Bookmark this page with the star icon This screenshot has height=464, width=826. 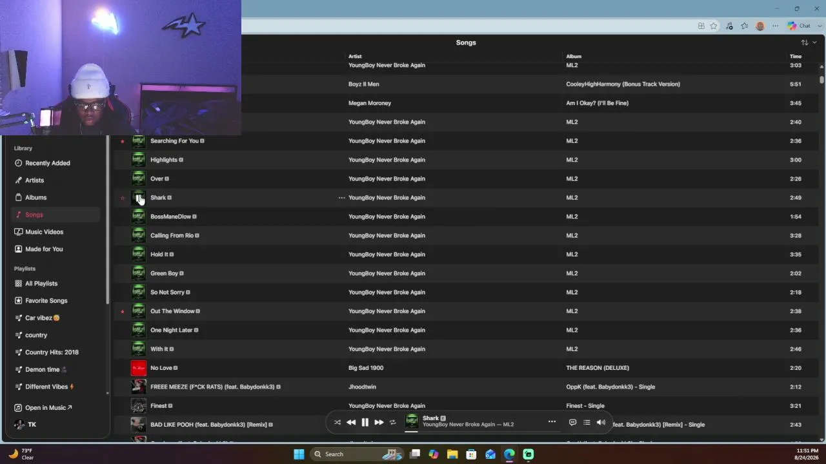click(714, 26)
